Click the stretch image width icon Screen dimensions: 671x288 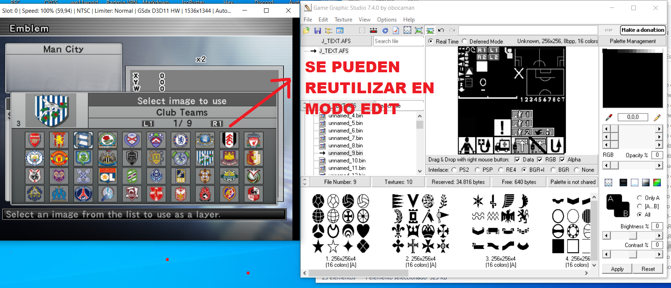click(x=431, y=30)
